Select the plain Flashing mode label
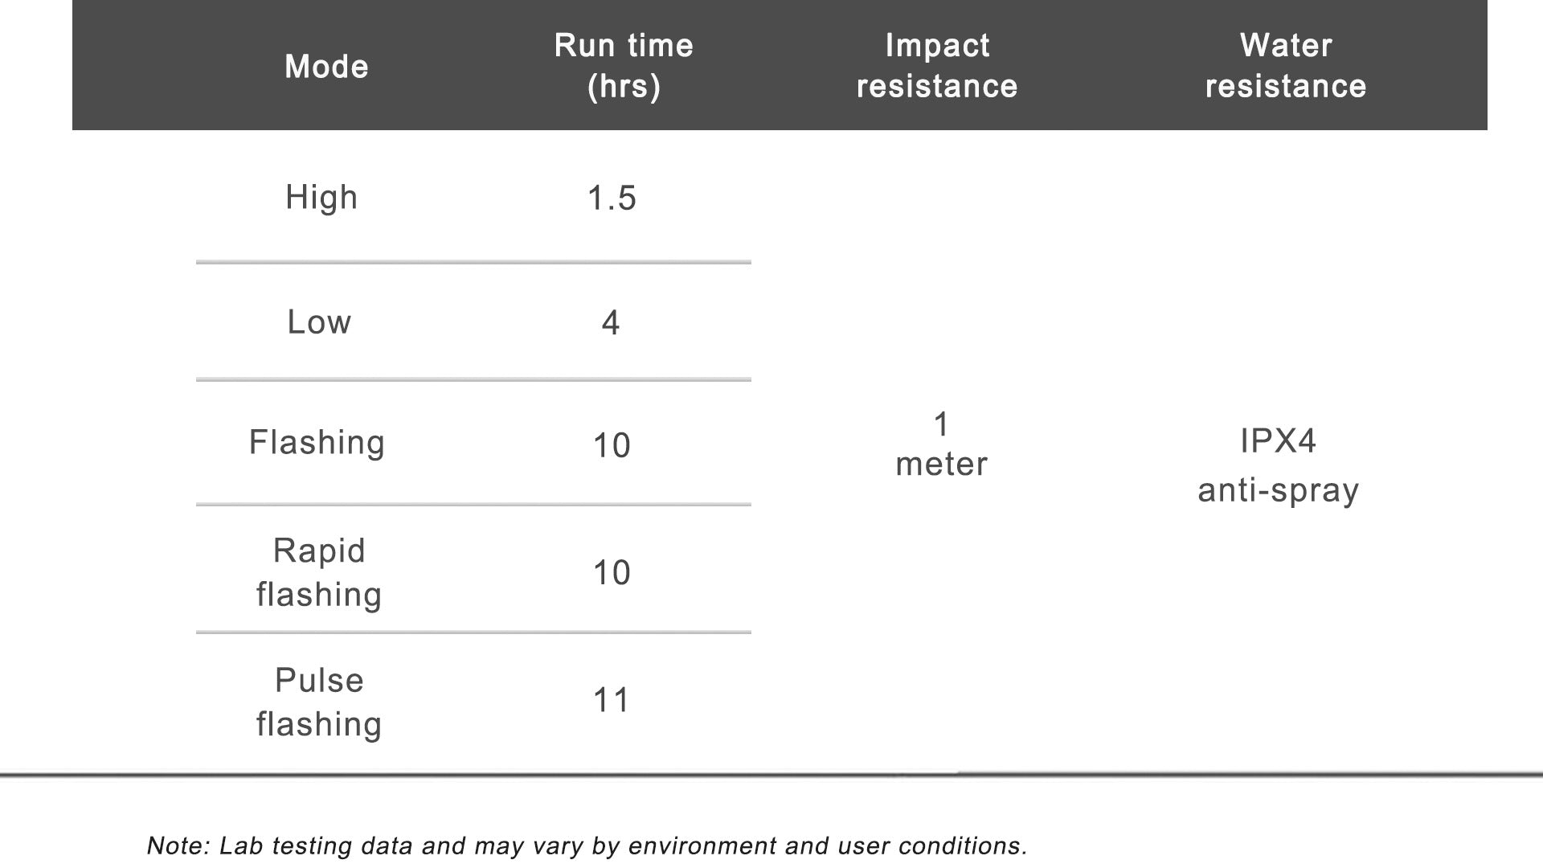This screenshot has height=868, width=1543. [317, 443]
